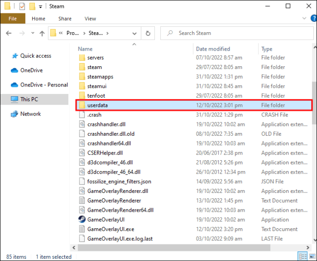Viewport: 317px width, 261px height.
Task: Switch to the View ribbon tab
Action: click(90, 18)
